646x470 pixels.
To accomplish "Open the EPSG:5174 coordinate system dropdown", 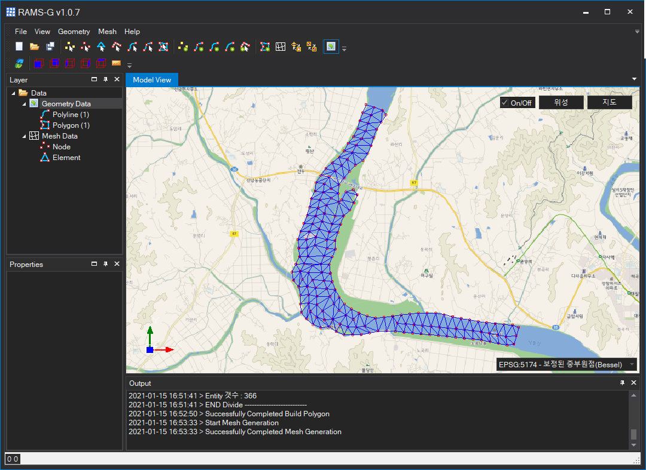I will (x=632, y=364).
